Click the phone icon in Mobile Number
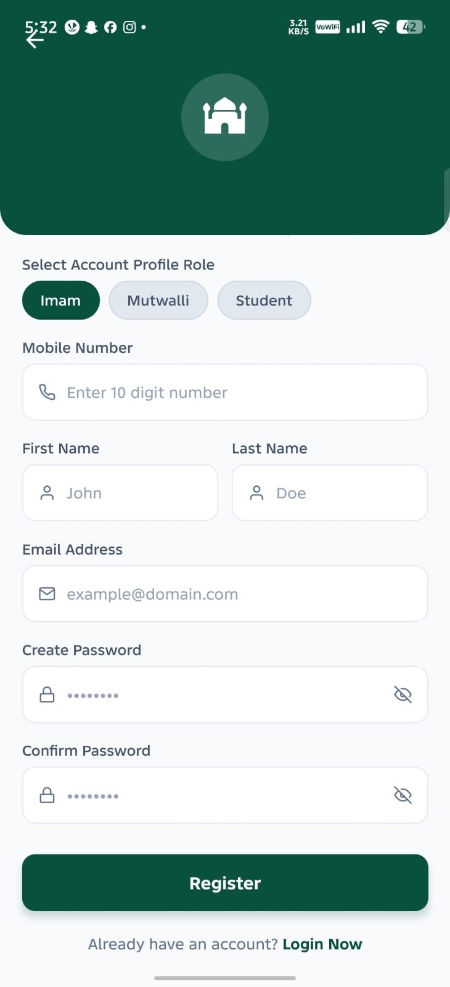Viewport: 450px width, 987px height. pyautogui.click(x=47, y=392)
